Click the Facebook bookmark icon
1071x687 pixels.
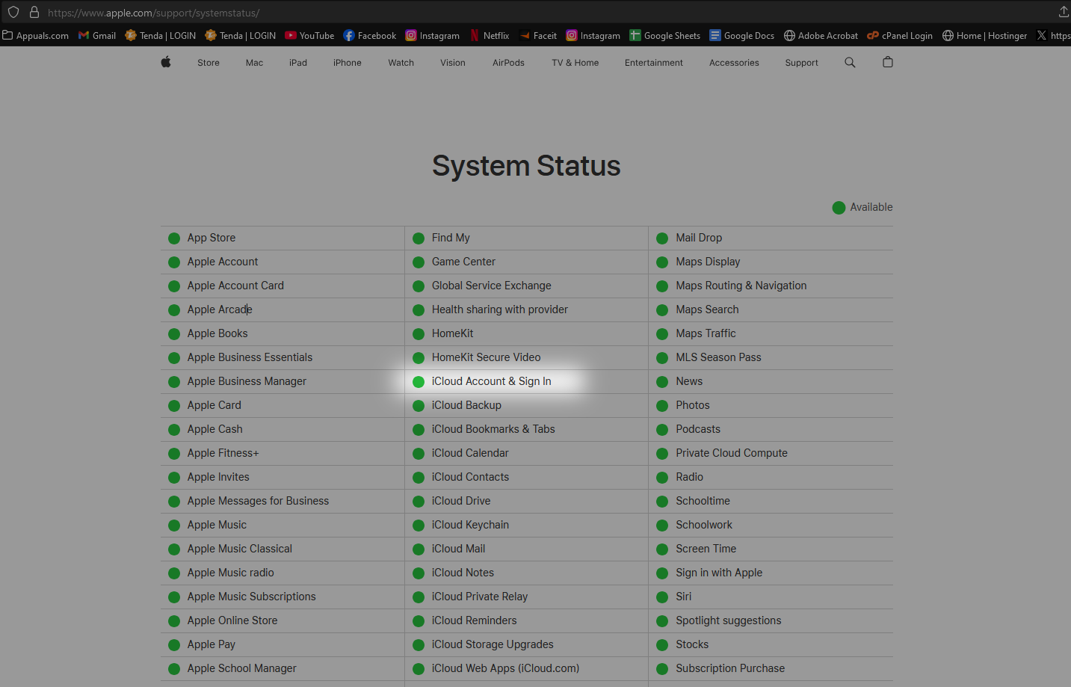(x=348, y=35)
